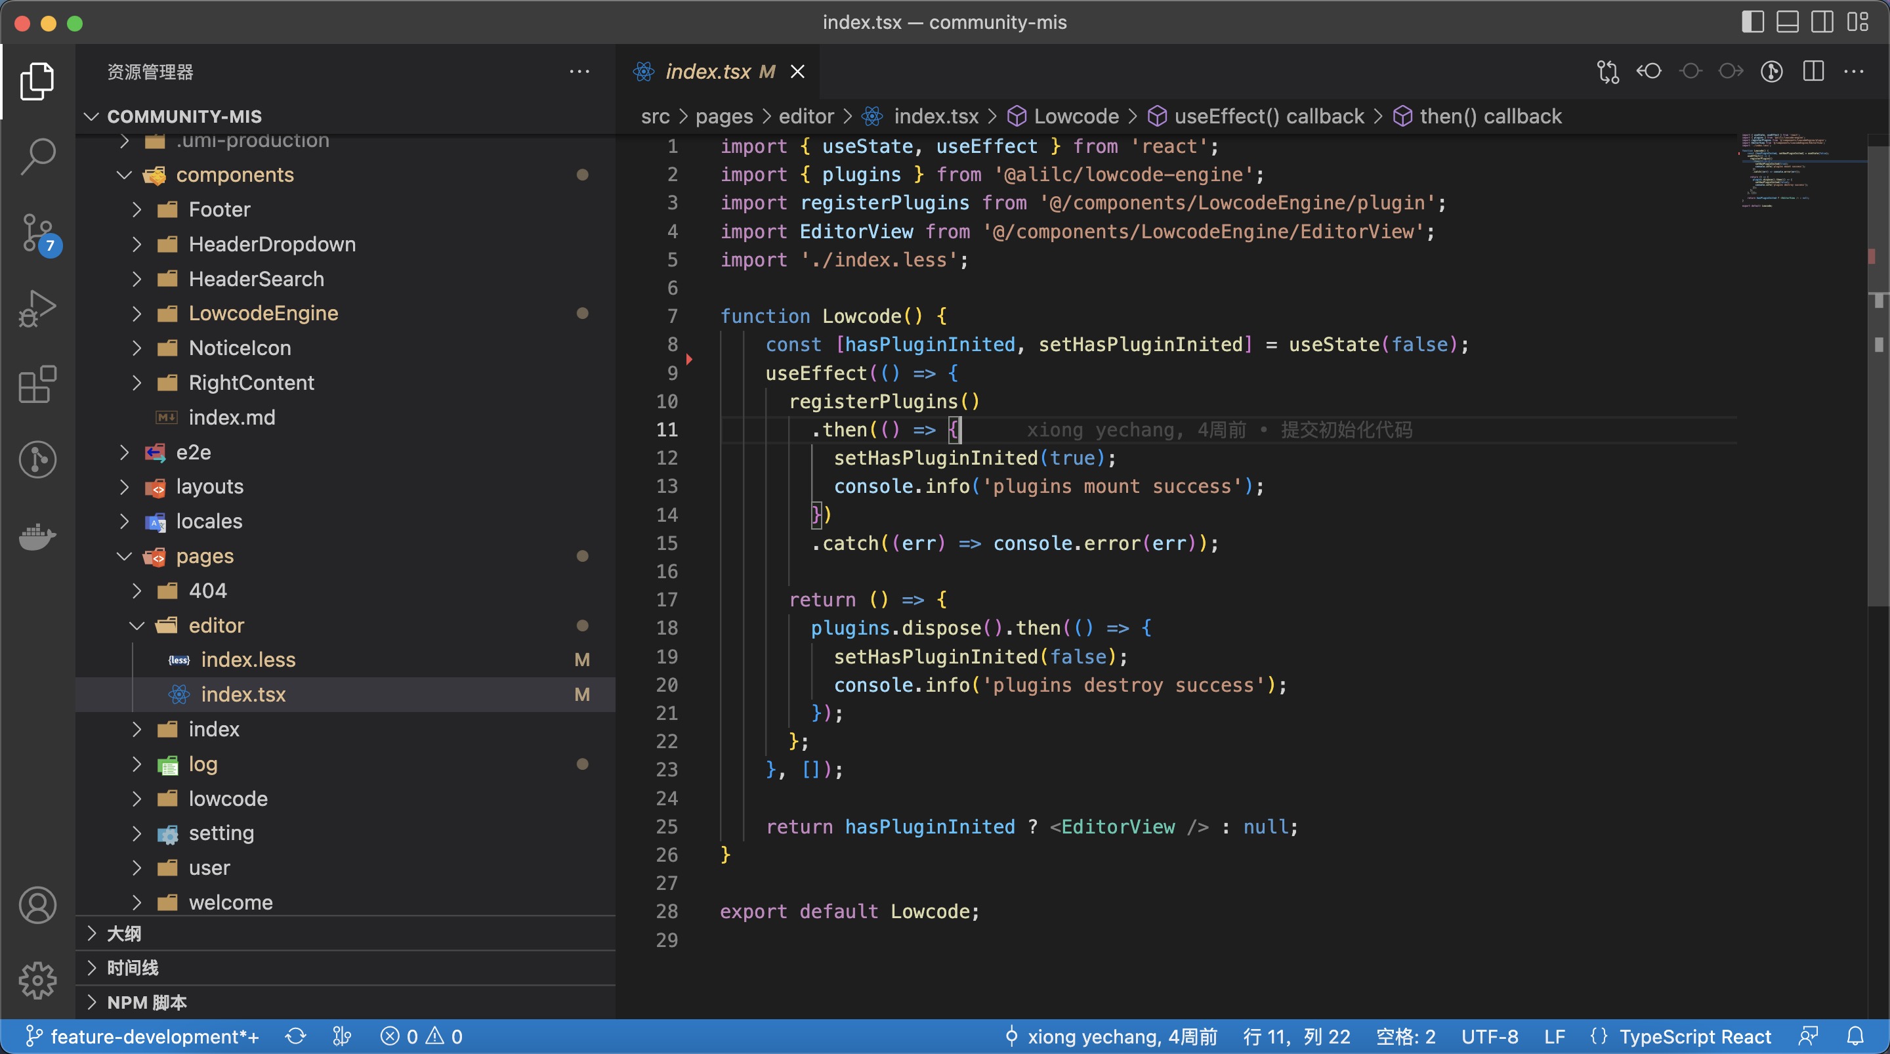The image size is (1890, 1054).
Task: Open the Explorer view in activity bar
Action: pyautogui.click(x=37, y=81)
